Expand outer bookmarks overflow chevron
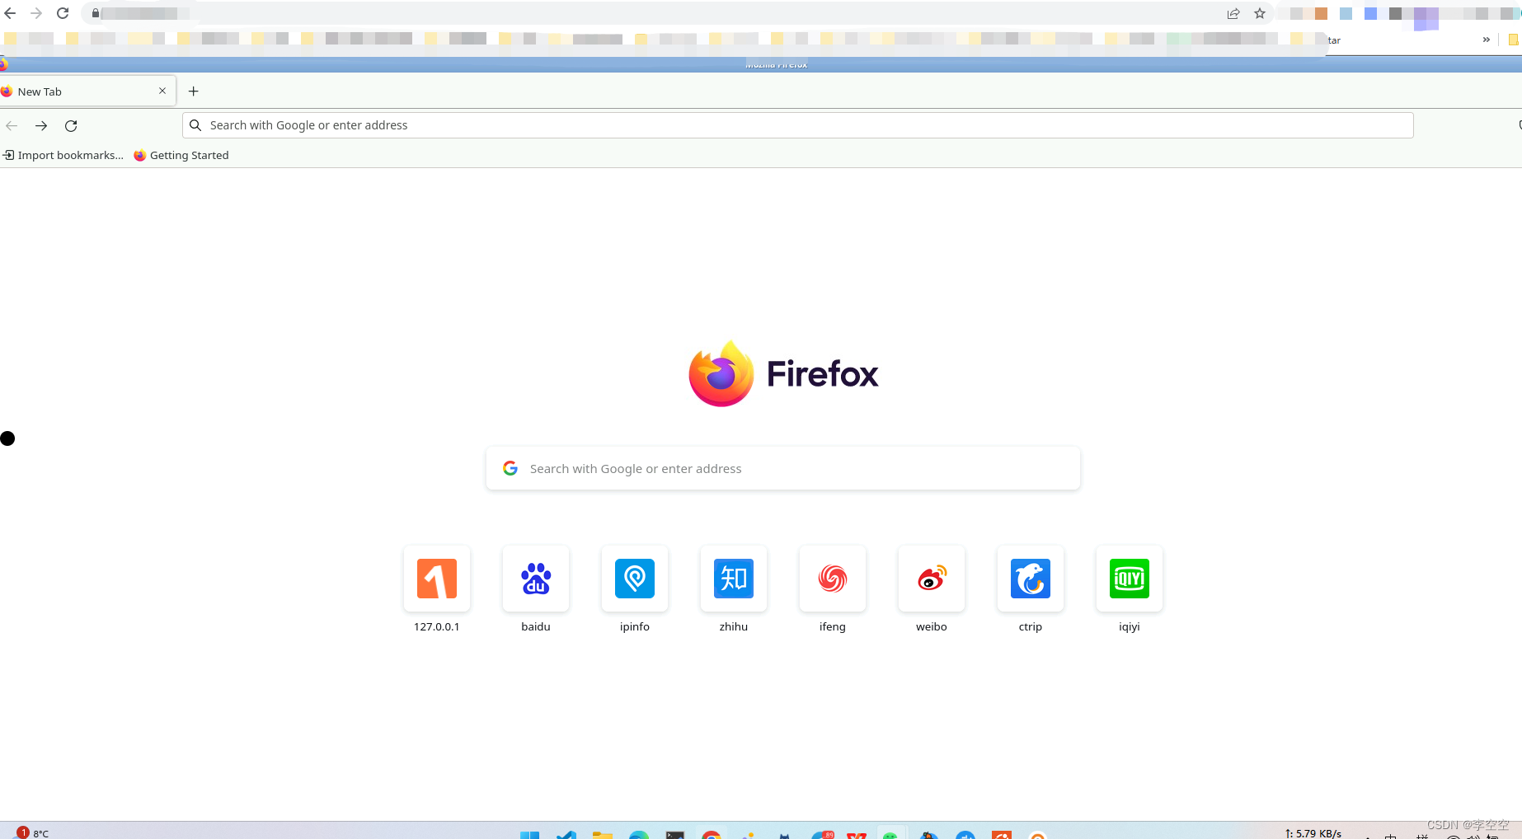The width and height of the screenshot is (1522, 839). click(x=1486, y=40)
